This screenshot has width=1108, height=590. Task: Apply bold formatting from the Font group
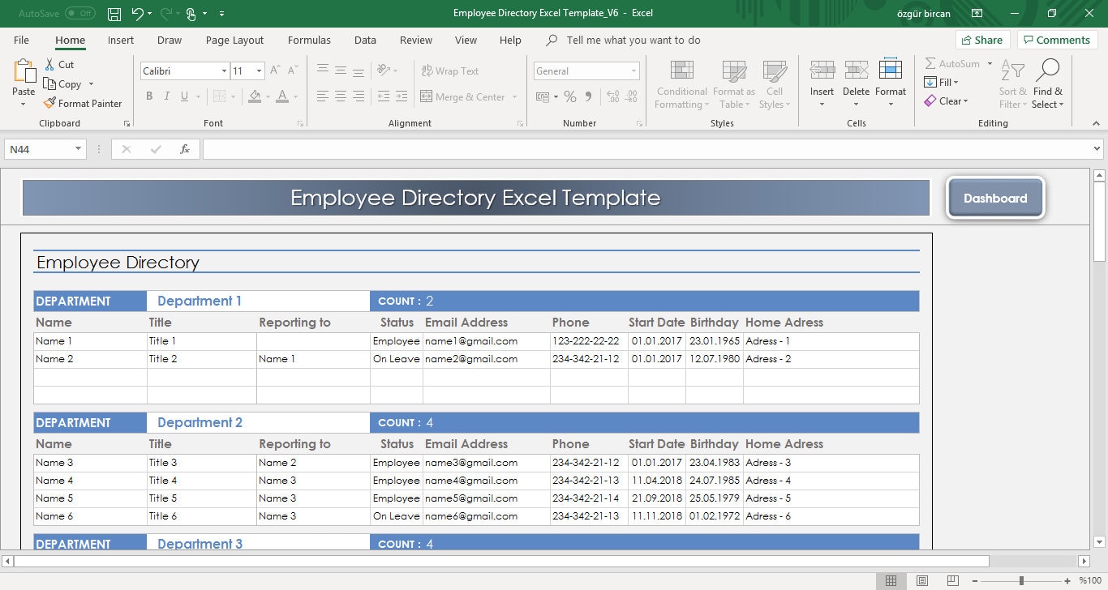[149, 96]
